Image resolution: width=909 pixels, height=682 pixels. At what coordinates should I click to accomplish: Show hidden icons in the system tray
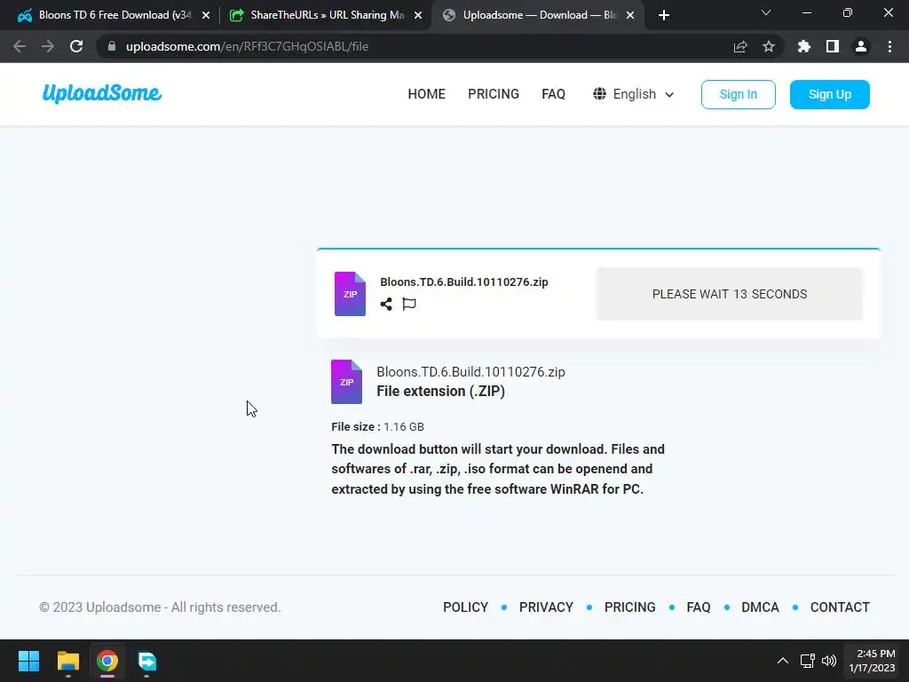point(783,661)
